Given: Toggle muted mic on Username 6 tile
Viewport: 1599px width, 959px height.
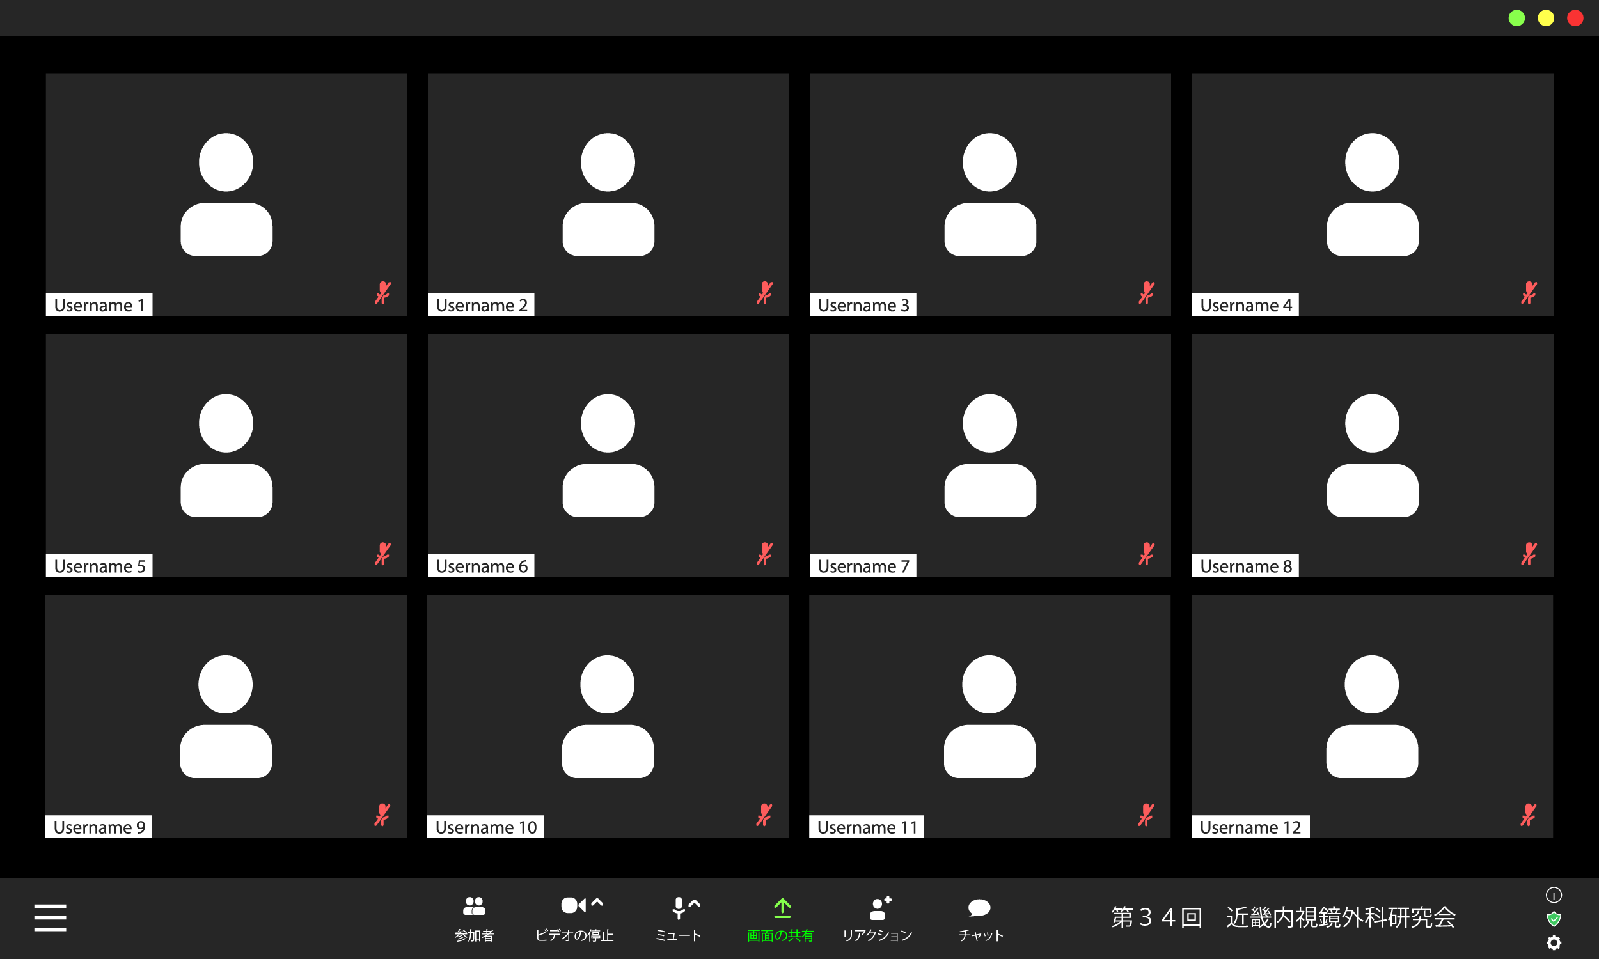Looking at the screenshot, I should pos(764,554).
